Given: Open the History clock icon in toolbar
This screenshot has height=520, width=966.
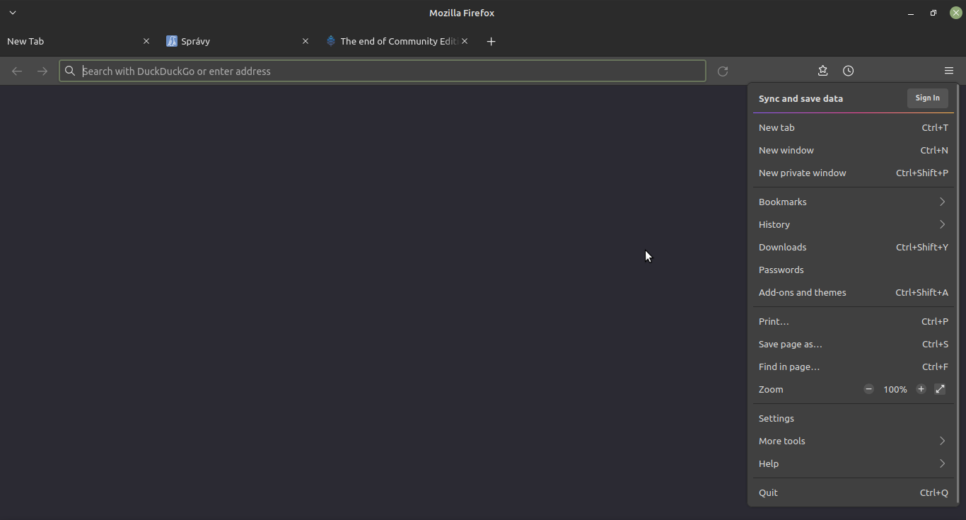Looking at the screenshot, I should point(848,71).
